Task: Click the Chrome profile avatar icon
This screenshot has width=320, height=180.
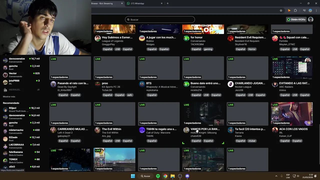Action: pos(310,10)
